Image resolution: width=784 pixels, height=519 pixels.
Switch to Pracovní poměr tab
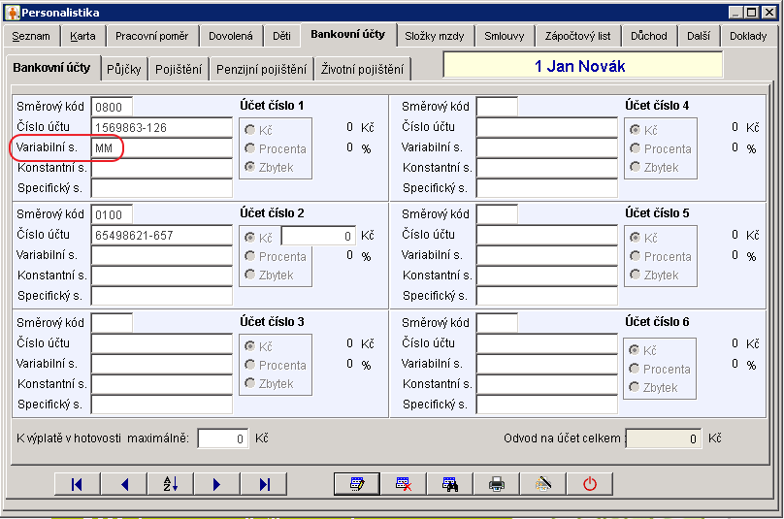[151, 36]
